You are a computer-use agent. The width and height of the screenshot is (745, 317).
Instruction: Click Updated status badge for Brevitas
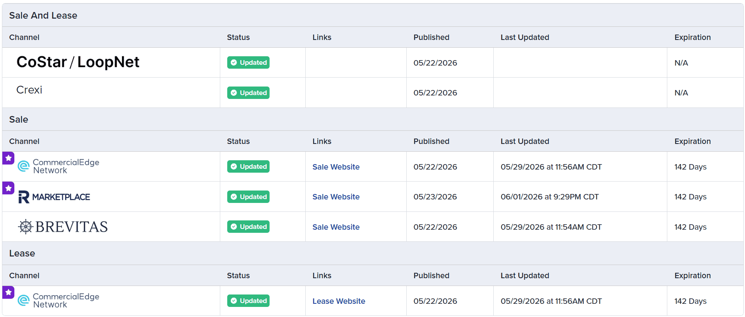248,227
